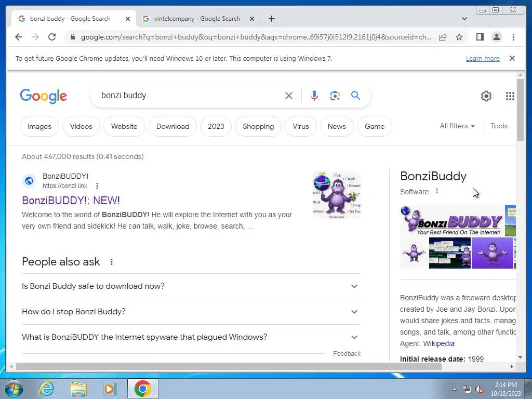The image size is (532, 399).
Task: Open the side panel icon
Action: 480,37
